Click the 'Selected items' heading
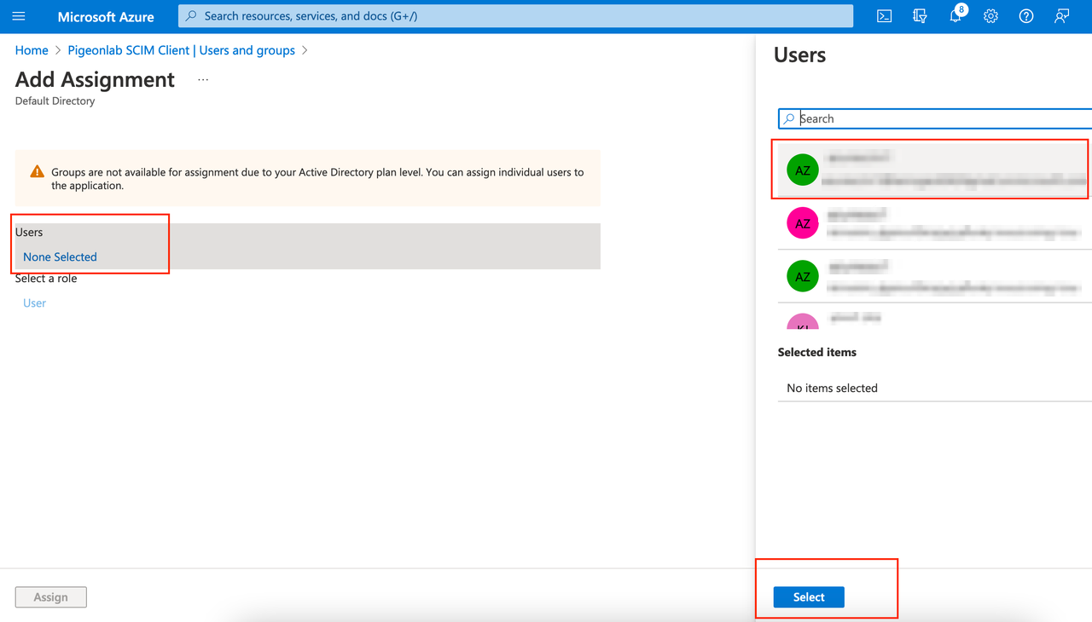This screenshot has width=1092, height=622. 817,352
